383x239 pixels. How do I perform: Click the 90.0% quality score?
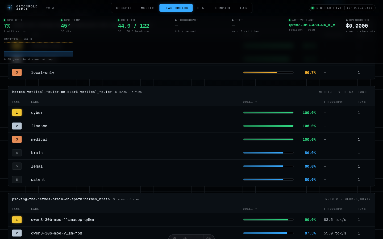tap(310, 220)
